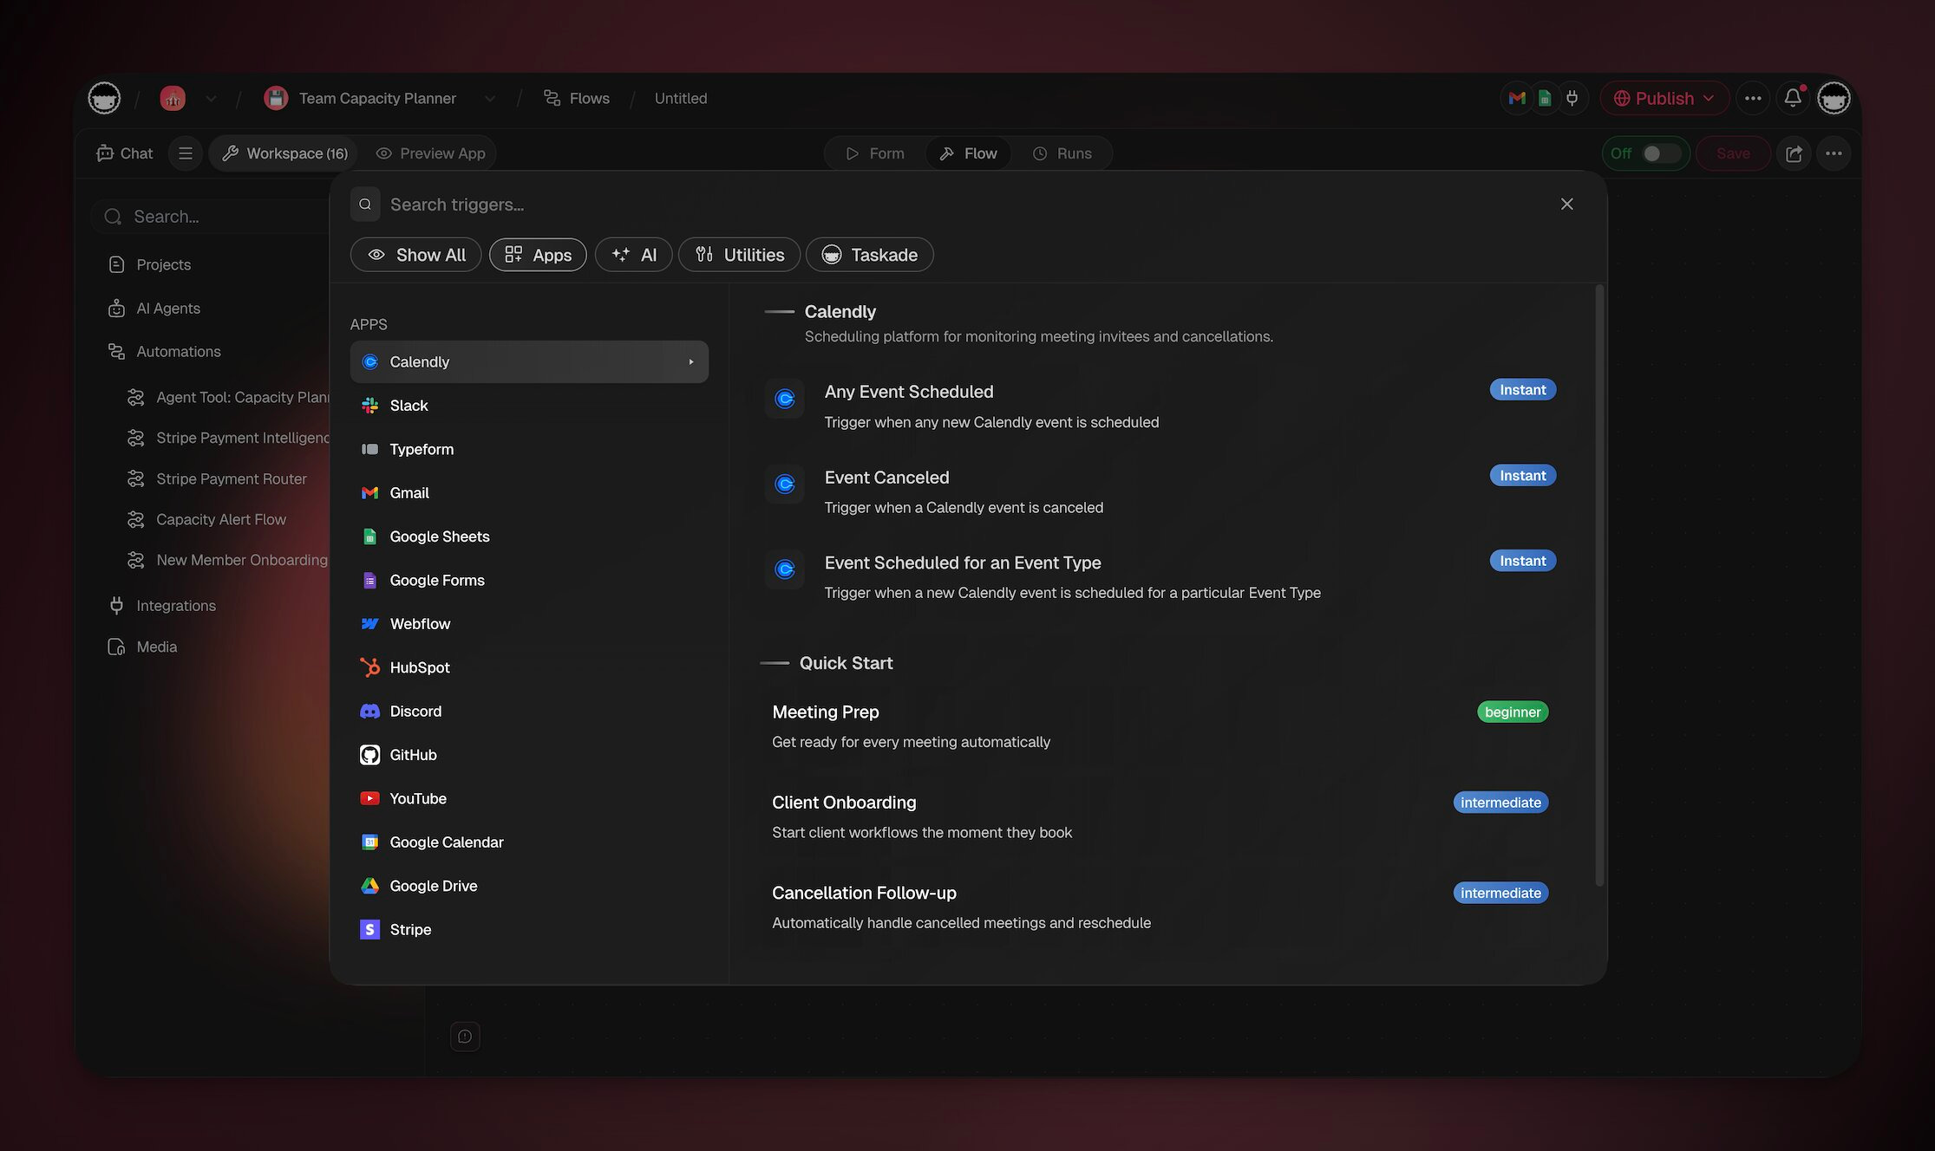The height and width of the screenshot is (1151, 1935).
Task: Click the Gmail icon in top bar
Action: (x=1516, y=98)
